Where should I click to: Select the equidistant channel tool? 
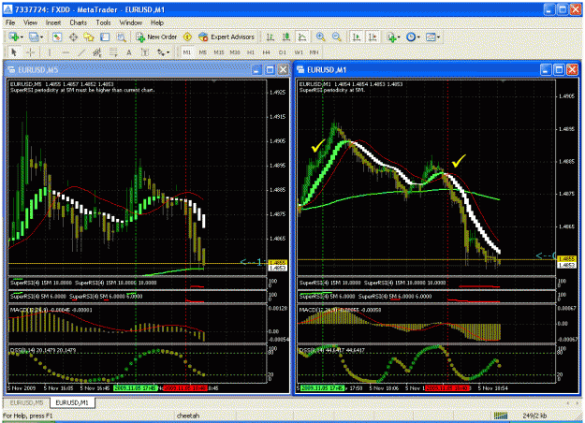97,52
